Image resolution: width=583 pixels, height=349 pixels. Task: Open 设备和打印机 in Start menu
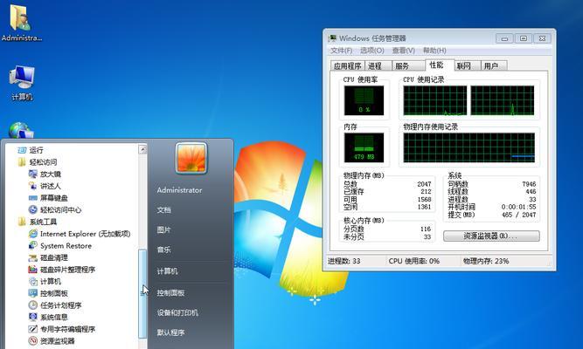click(x=177, y=312)
